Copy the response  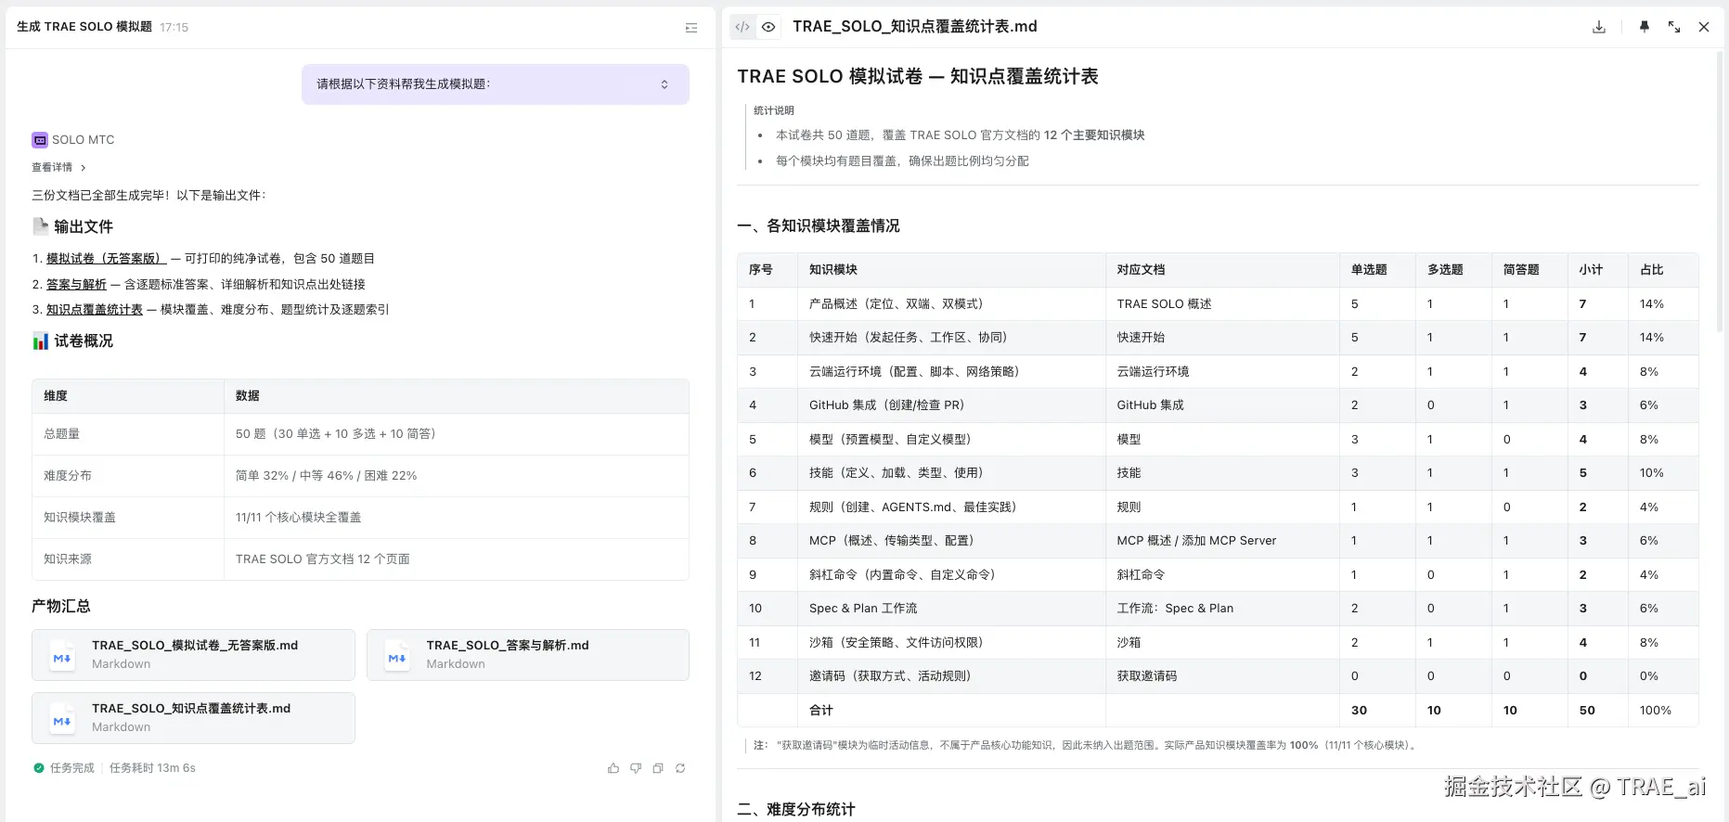coord(658,768)
